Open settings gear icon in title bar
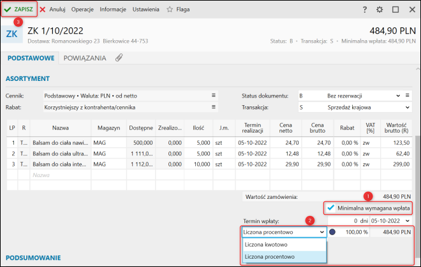The width and height of the screenshot is (421, 267). click(x=380, y=10)
